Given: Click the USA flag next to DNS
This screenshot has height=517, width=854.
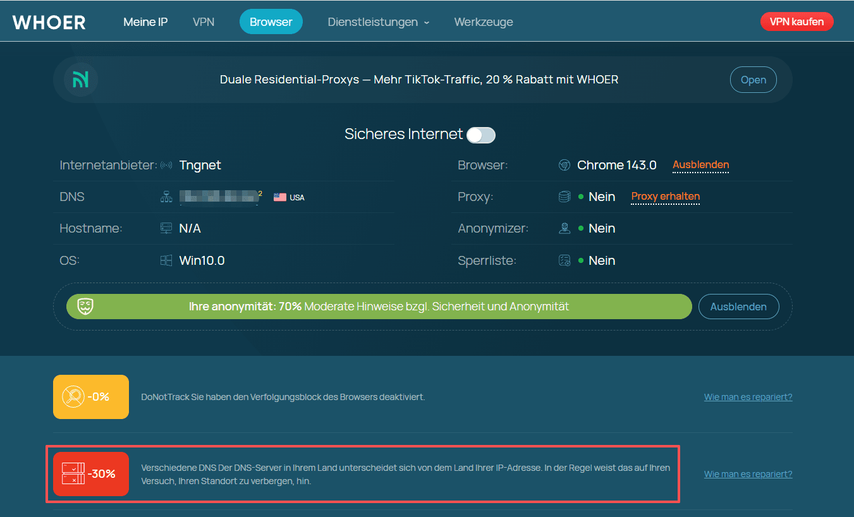Looking at the screenshot, I should (280, 197).
